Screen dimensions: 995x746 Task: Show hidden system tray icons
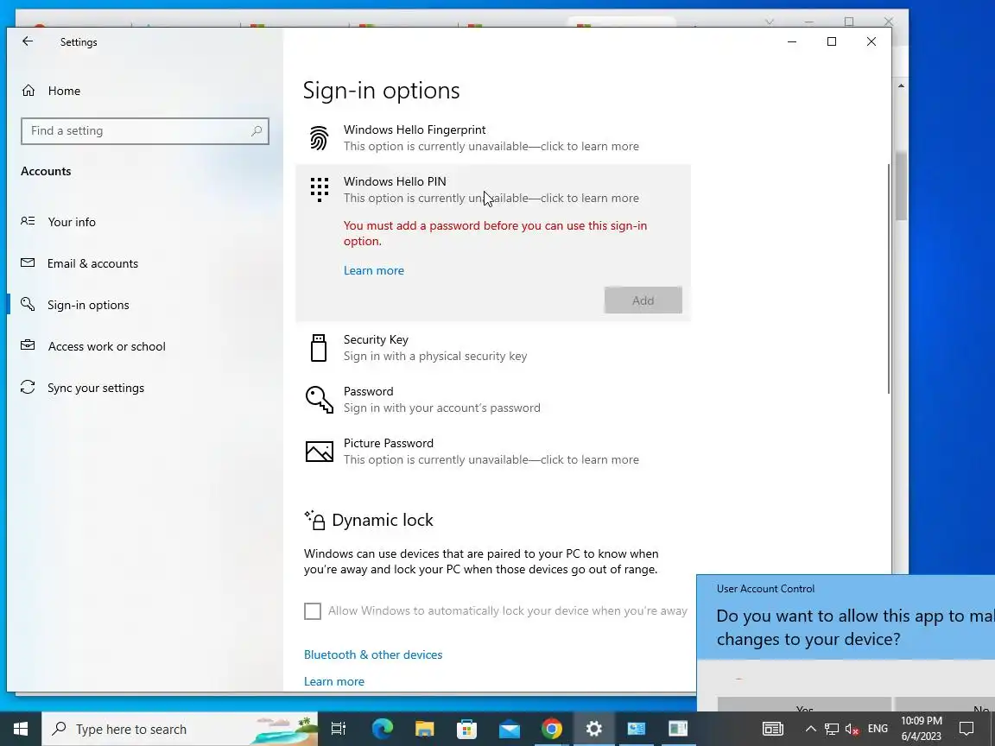pyautogui.click(x=810, y=729)
